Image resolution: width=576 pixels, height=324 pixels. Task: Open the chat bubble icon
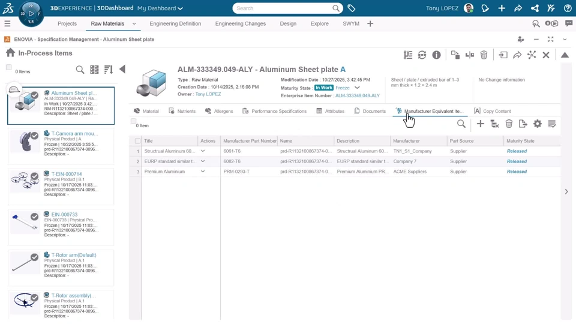569,23
